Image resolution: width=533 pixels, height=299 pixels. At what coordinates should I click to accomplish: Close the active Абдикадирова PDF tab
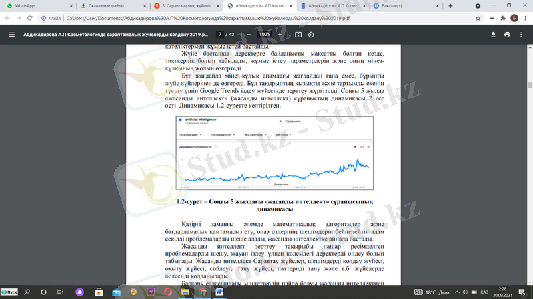point(291,6)
